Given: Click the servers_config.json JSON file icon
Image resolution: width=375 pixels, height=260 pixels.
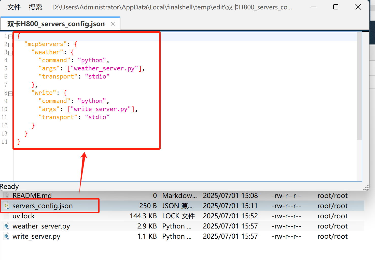Looking at the screenshot, I should click(x=6, y=206).
